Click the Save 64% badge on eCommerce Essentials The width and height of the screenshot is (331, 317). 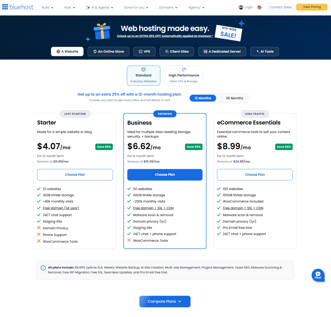284,147
